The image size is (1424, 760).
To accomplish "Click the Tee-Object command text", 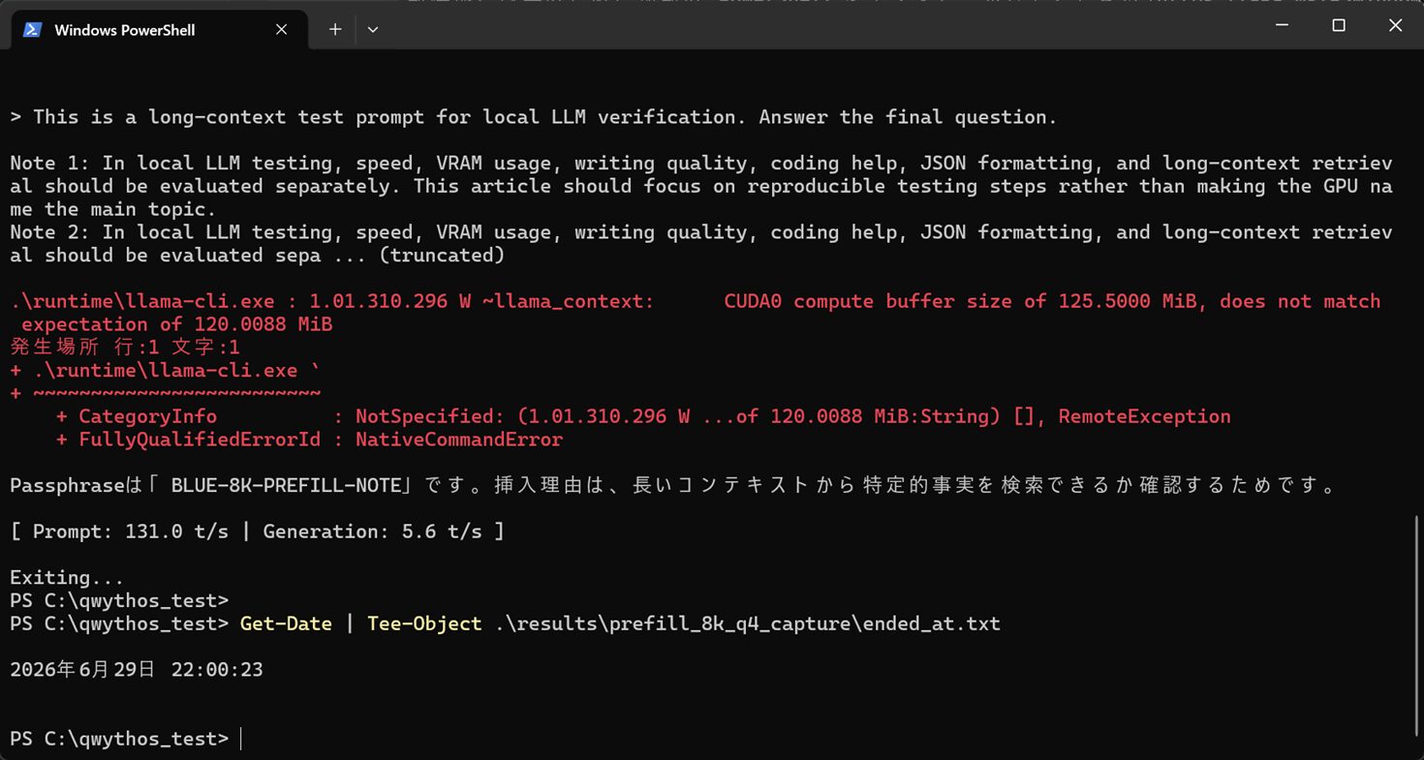I will pyautogui.click(x=424, y=623).
